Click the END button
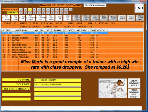Image resolution: width=148 pixels, height=112 pixels. (x=139, y=8)
